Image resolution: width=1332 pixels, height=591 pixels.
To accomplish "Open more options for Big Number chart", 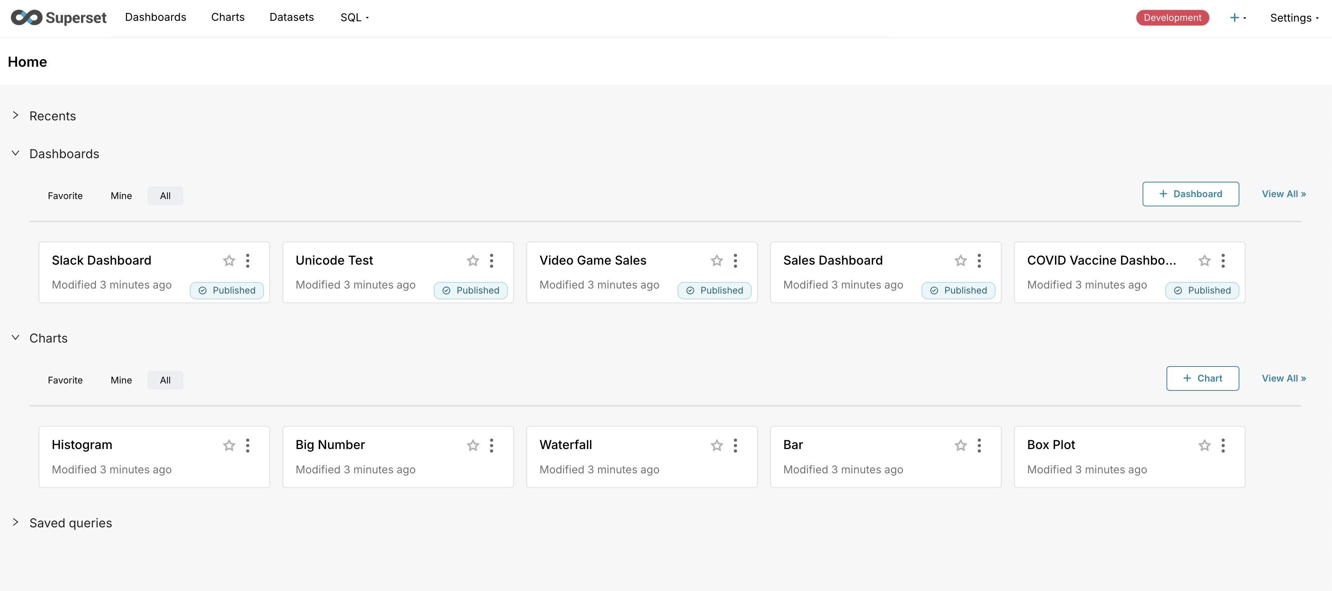I will pyautogui.click(x=491, y=445).
